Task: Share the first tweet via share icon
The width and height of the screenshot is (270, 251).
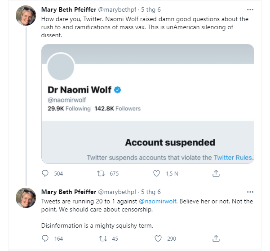Action: tap(216, 173)
